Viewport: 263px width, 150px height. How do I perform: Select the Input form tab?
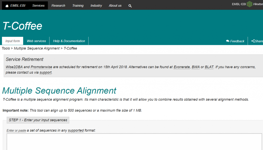[x=13, y=41]
